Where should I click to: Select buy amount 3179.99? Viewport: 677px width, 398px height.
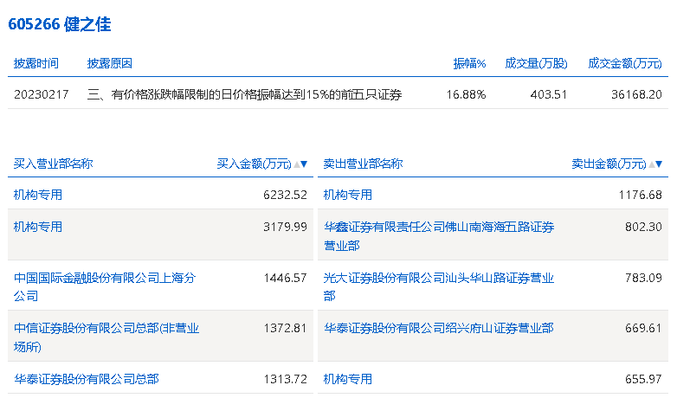pos(285,227)
